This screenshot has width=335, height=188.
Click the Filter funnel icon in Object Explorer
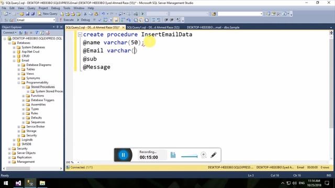[x=37, y=32]
